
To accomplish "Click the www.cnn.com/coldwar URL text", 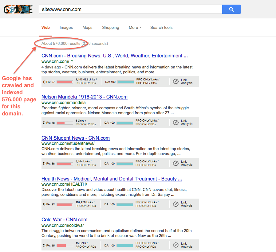I will click(x=63, y=225).
